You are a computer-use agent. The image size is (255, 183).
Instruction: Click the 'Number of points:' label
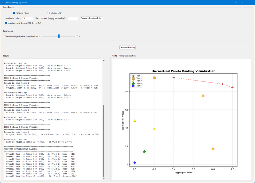click(13, 18)
